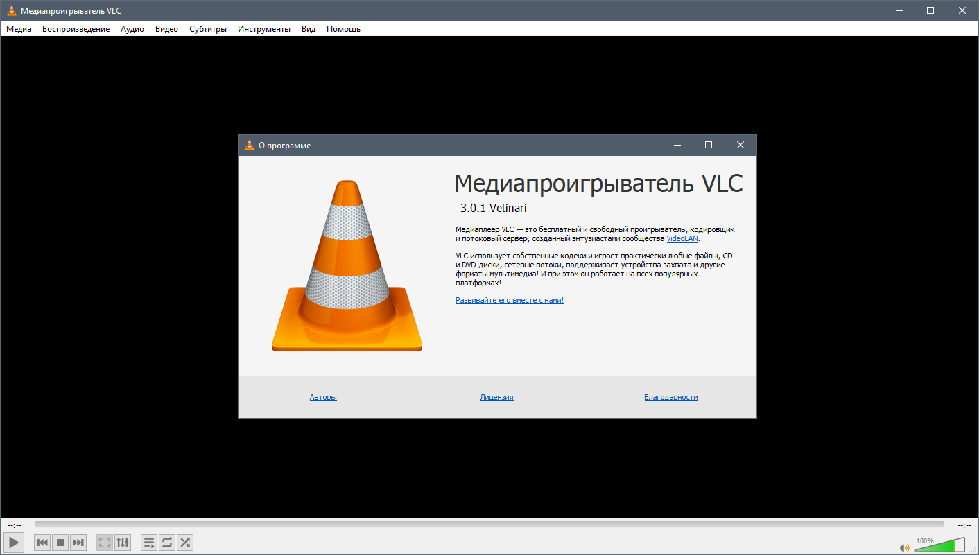Open the Медиа menu

click(x=19, y=29)
